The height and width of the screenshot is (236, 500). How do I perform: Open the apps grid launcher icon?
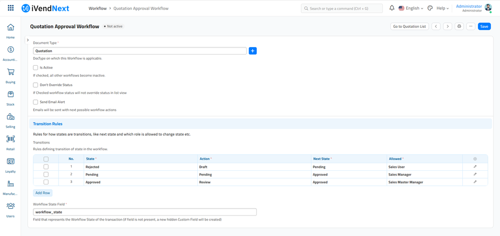(11, 8)
